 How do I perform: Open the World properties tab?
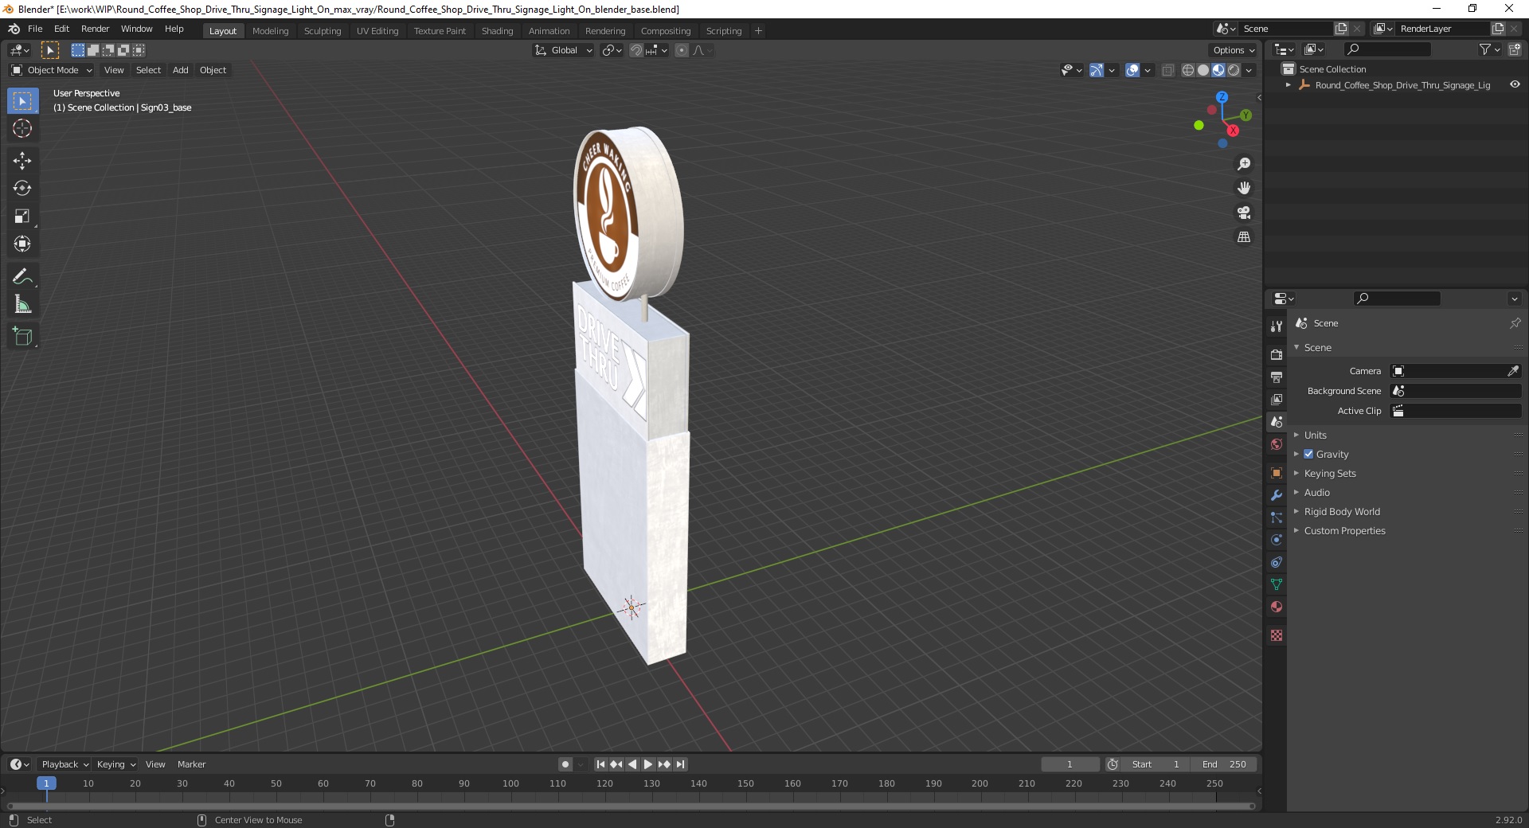click(1277, 444)
